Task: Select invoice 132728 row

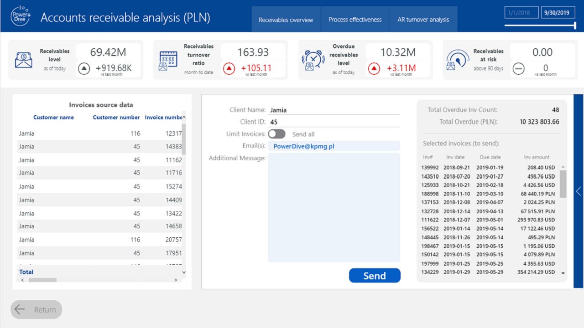Action: point(488,211)
